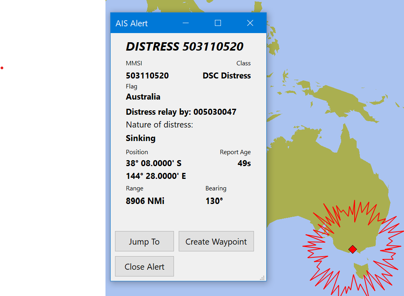Click the Sinking nature of distress text

coord(141,138)
